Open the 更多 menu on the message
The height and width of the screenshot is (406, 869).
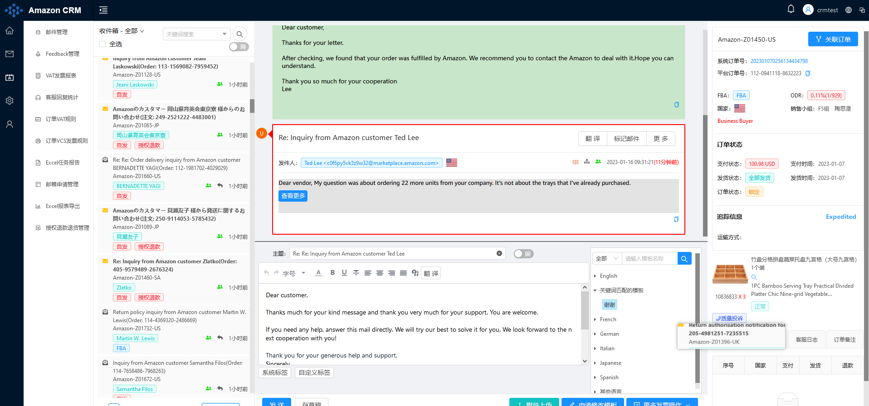tap(660, 139)
